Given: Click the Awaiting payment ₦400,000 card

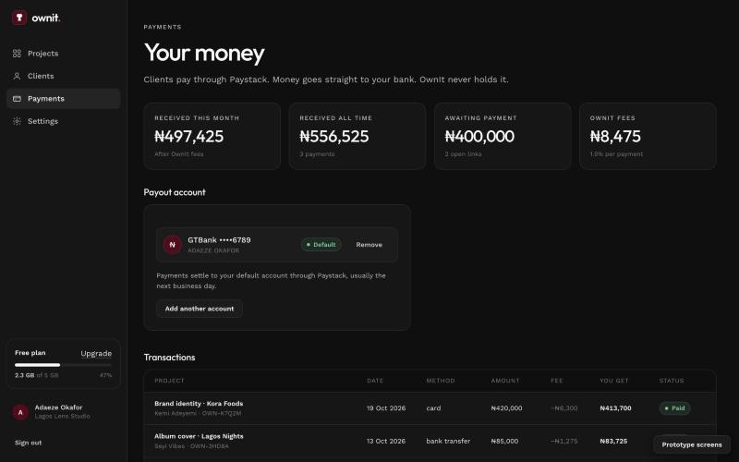Looking at the screenshot, I should [x=503, y=136].
